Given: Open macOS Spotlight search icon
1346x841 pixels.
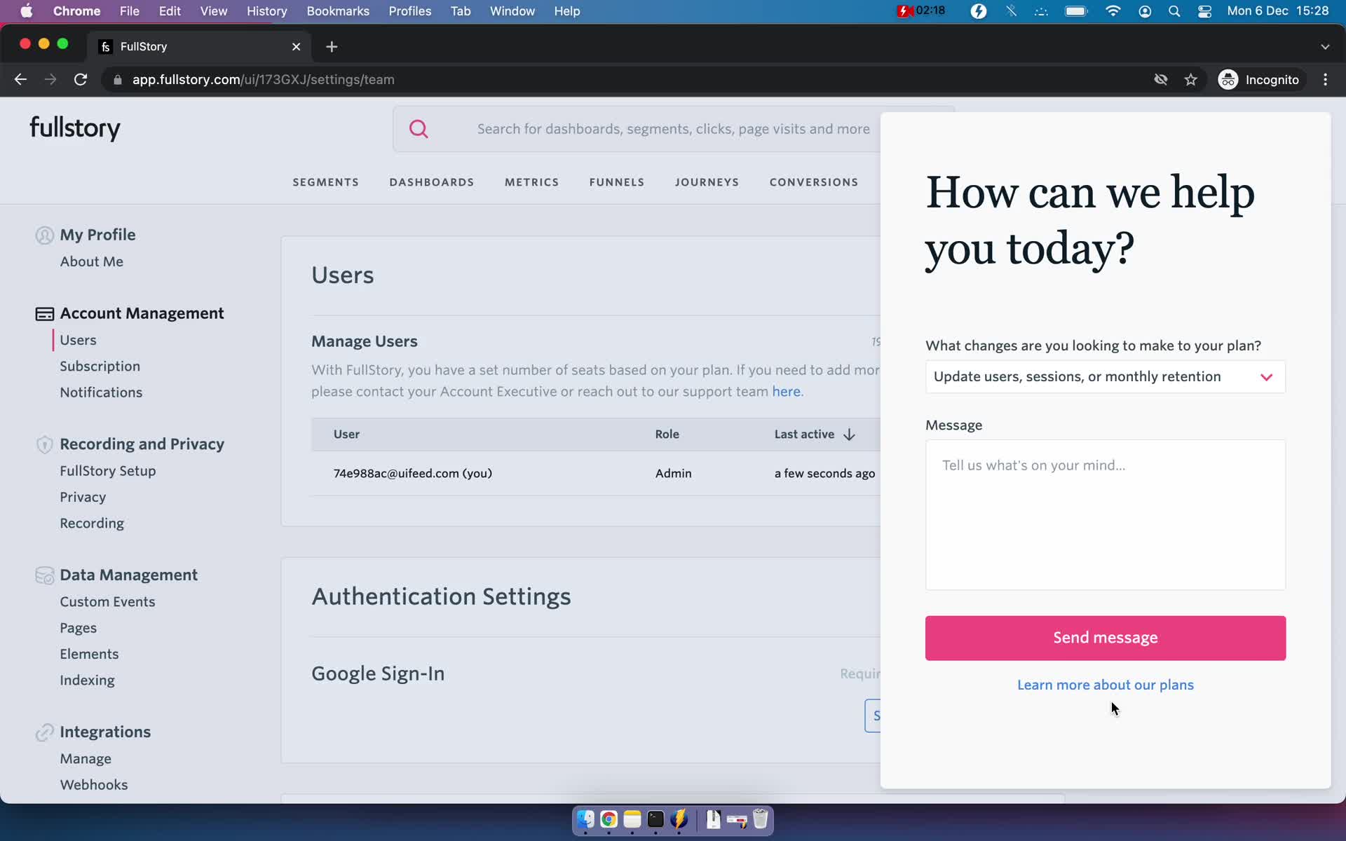Looking at the screenshot, I should coord(1174,11).
